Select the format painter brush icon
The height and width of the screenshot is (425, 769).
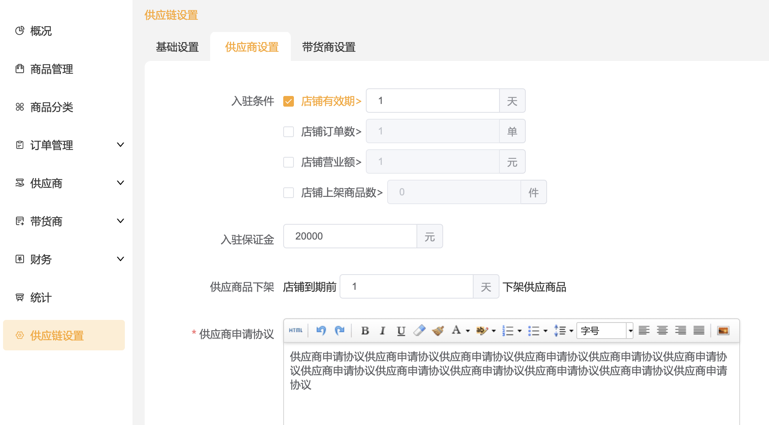click(438, 330)
